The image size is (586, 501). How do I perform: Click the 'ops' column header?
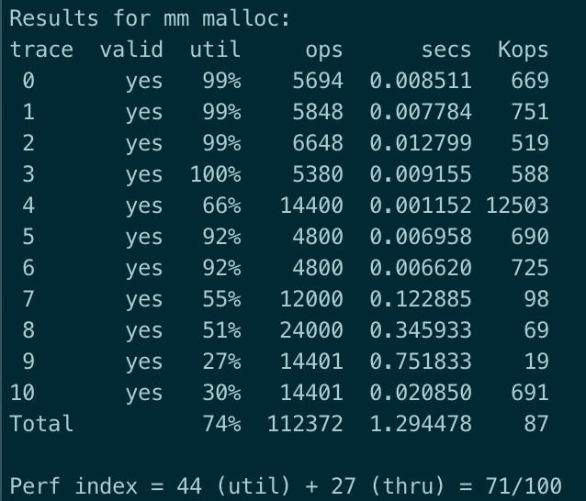coord(324,50)
